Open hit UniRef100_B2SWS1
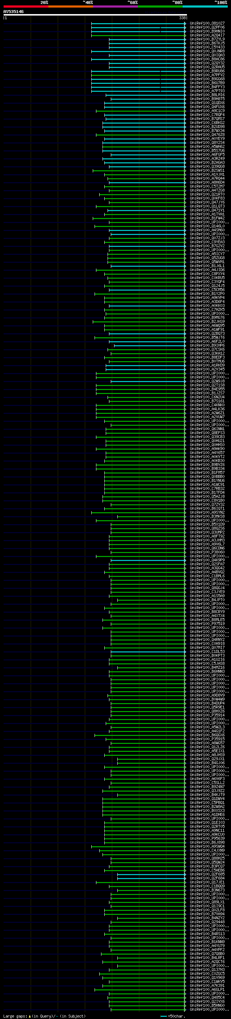Viewport: 231px width, 1019px height. click(x=207, y=171)
